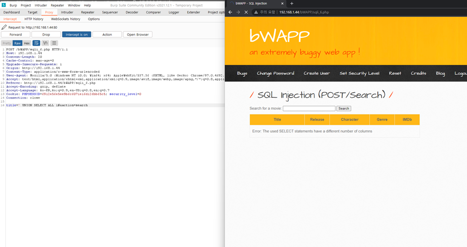Open the WebSockets history sub-tab
This screenshot has width=467, height=247.
click(x=66, y=19)
